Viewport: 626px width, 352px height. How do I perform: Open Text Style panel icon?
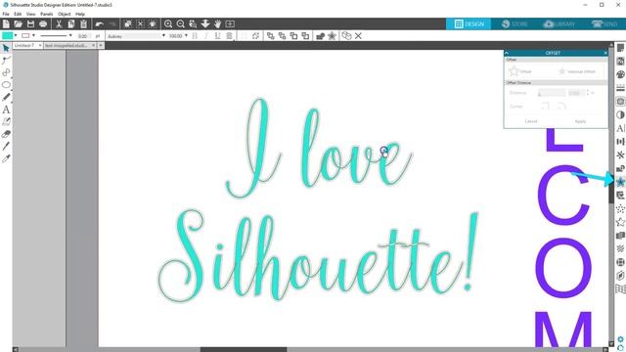point(620,128)
